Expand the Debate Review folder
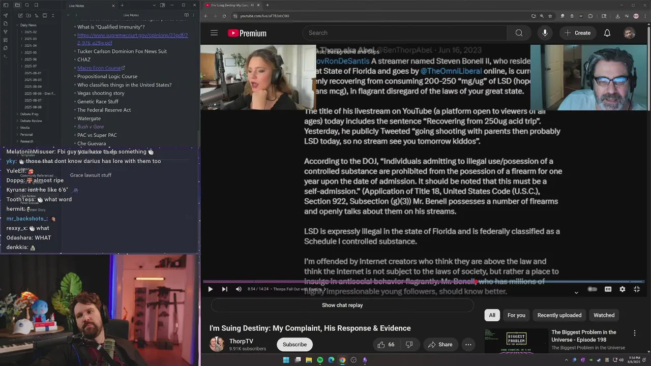Image resolution: width=651 pixels, height=366 pixels. (x=31, y=121)
